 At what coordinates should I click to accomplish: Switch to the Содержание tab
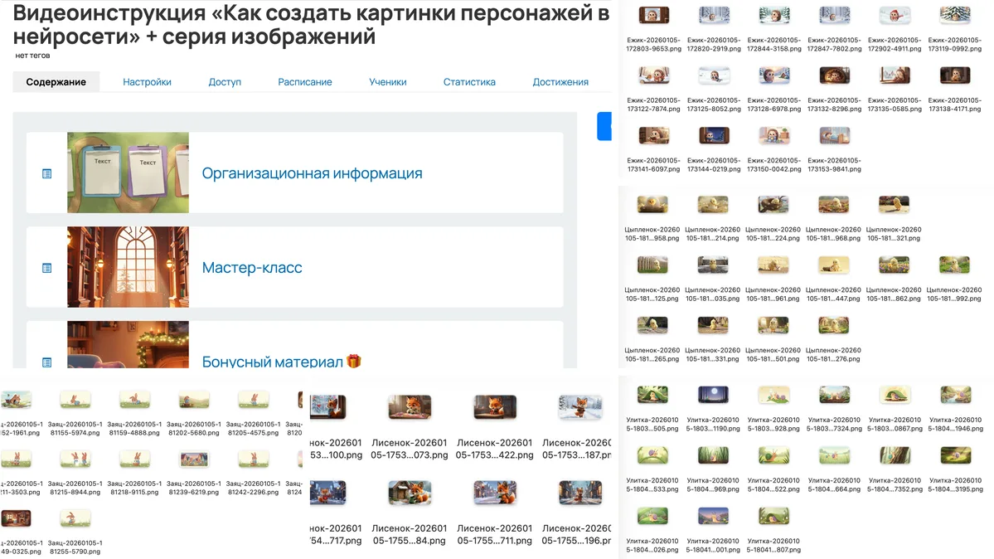tap(56, 82)
